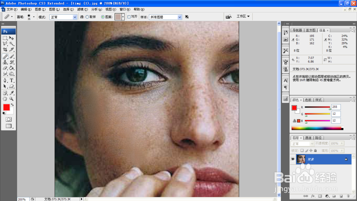Screen dimensions: 357x201
Task: Select the Healing Brush tool
Action: [x=5, y=57]
